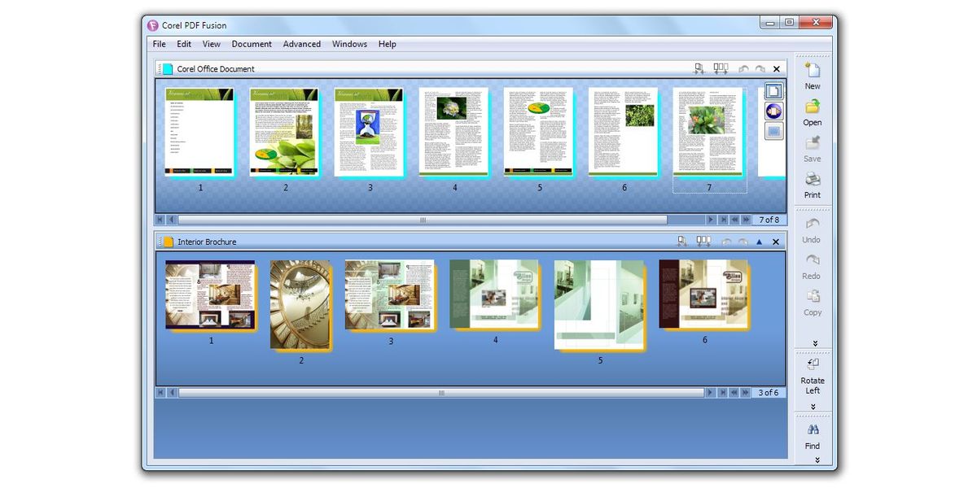Viewport: 977px width, 488px height.
Task: Expand more options under Rotate Left
Action: 813,406
